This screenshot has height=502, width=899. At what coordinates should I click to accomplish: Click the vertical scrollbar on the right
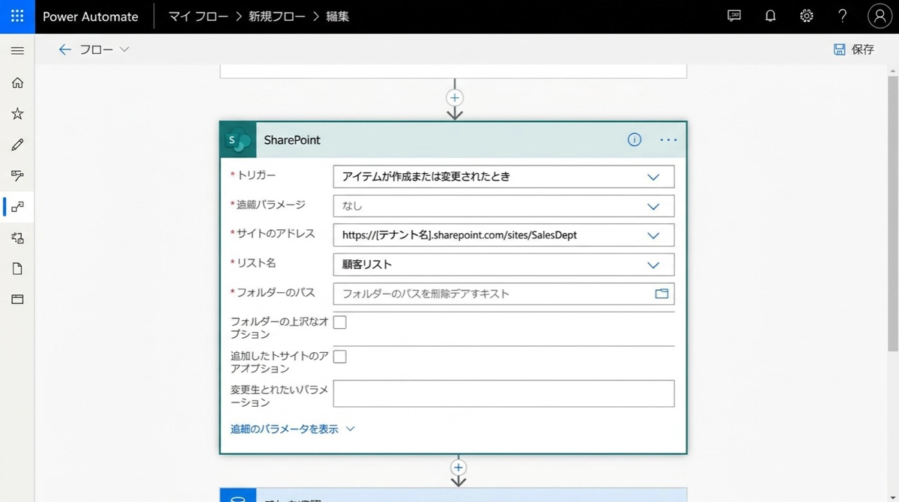(x=892, y=210)
